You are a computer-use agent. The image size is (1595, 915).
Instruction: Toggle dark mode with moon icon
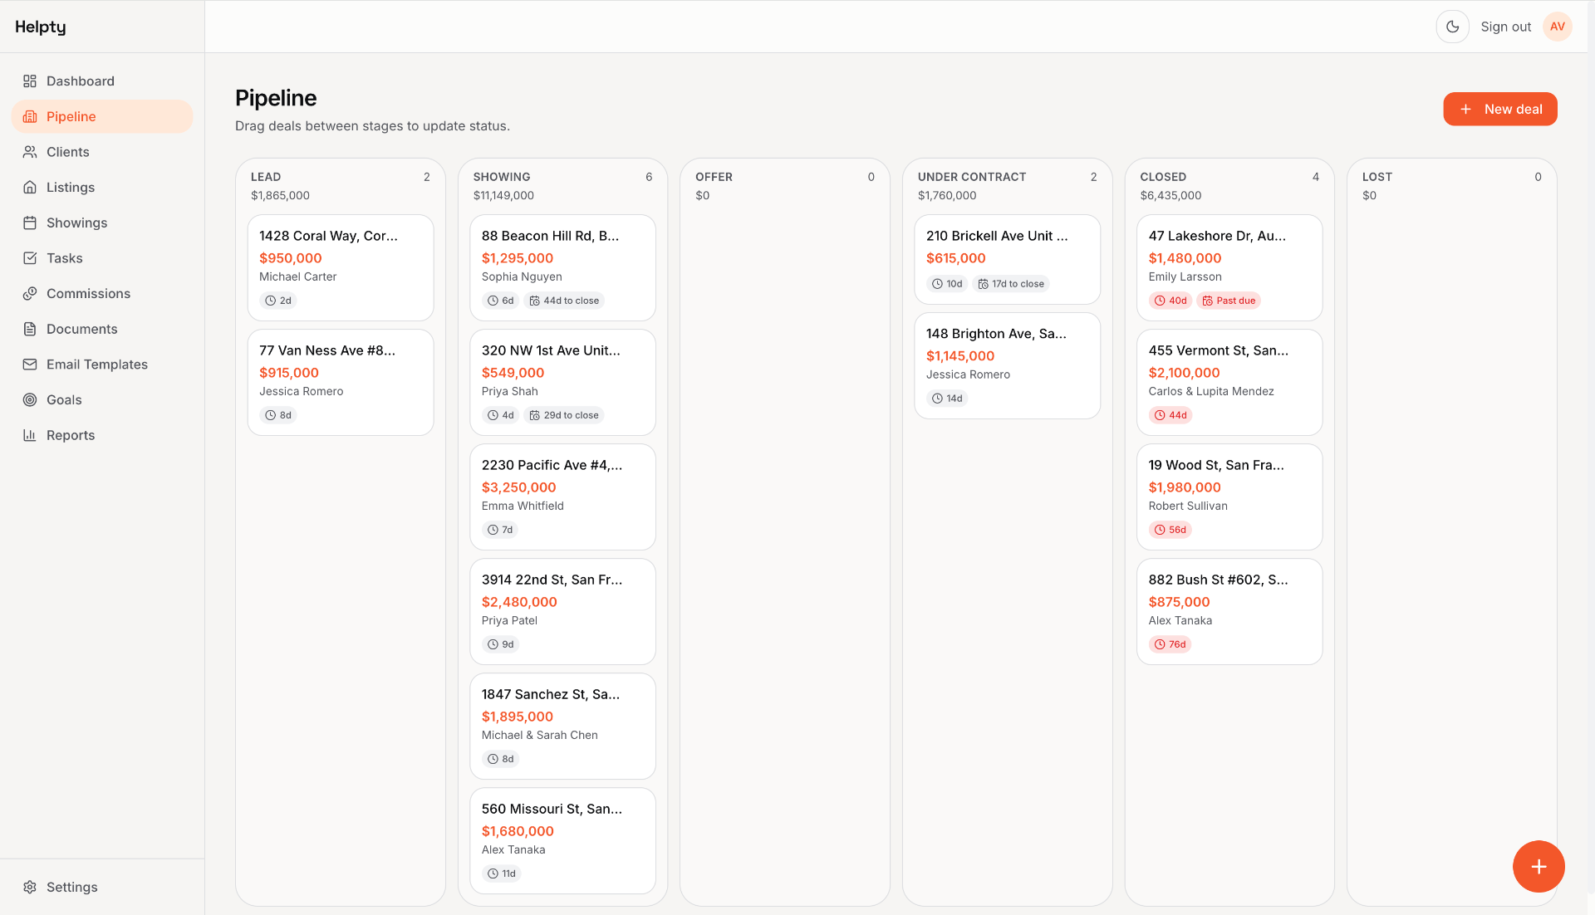(1452, 27)
